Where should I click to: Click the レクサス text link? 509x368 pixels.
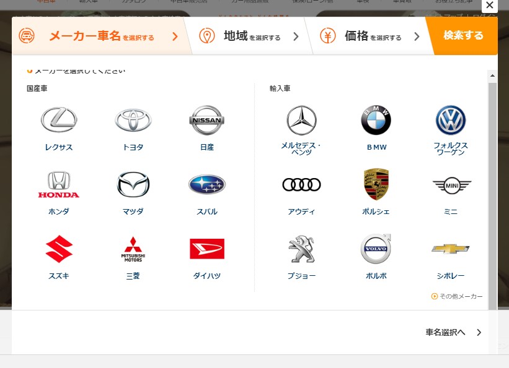coord(59,147)
